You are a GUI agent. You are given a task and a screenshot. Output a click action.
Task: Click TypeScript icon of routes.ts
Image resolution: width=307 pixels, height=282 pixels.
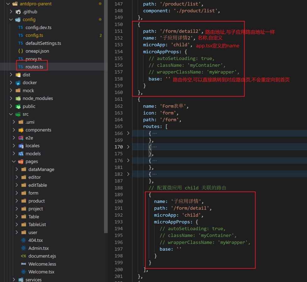pos(21,67)
